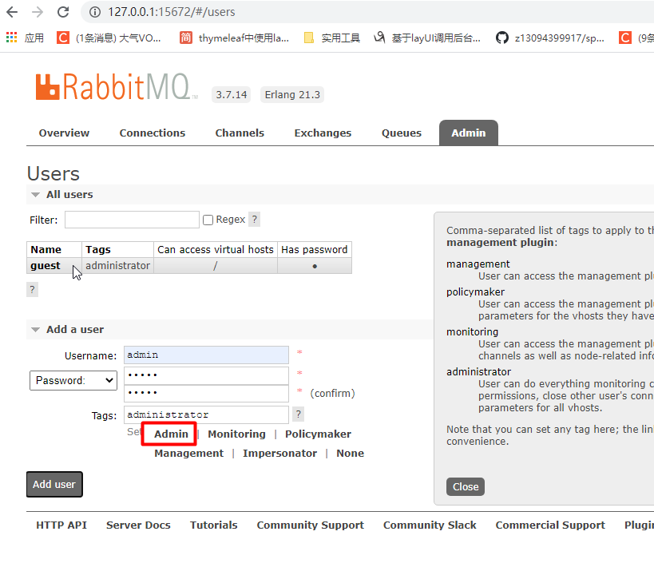This screenshot has height=567, width=654.
Task: Open the GitHub z13094399917 bookmark
Action: (x=549, y=38)
